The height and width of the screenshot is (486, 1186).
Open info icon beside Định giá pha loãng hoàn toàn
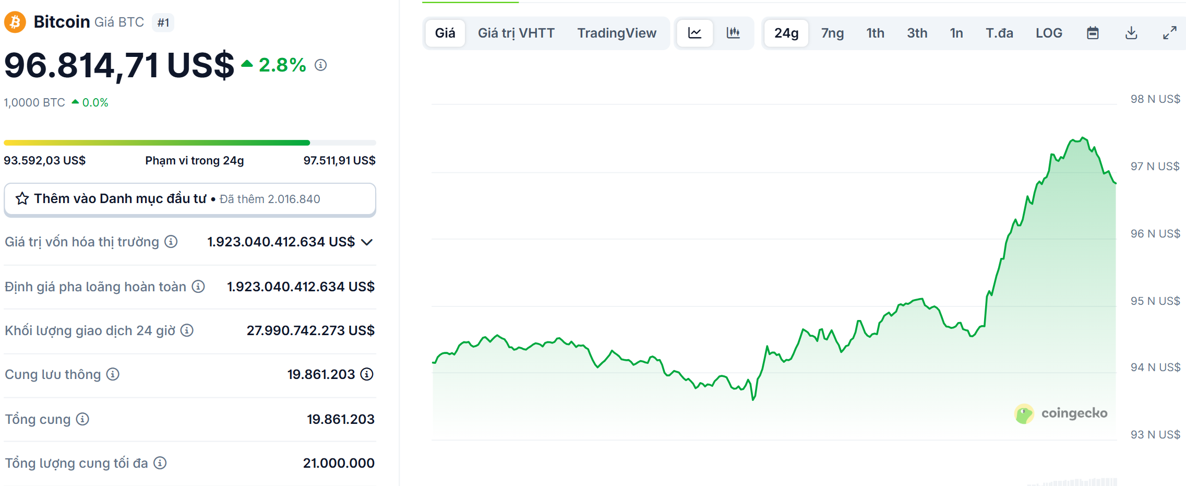(x=198, y=287)
